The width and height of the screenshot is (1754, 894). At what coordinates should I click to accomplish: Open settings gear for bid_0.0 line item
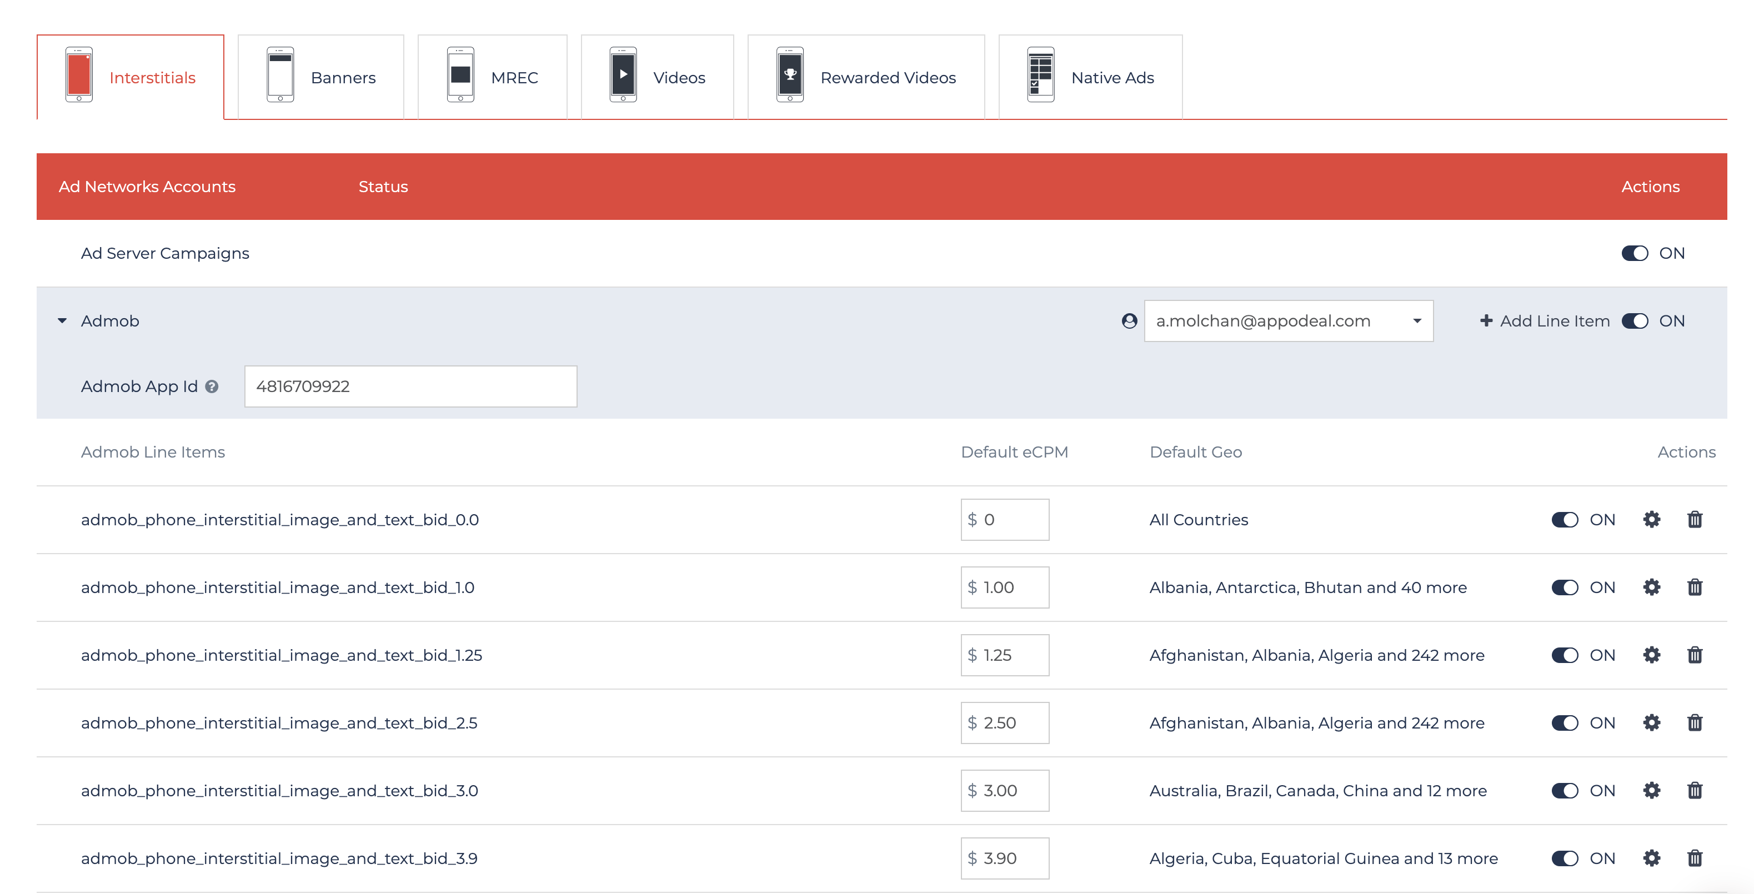[x=1651, y=520]
